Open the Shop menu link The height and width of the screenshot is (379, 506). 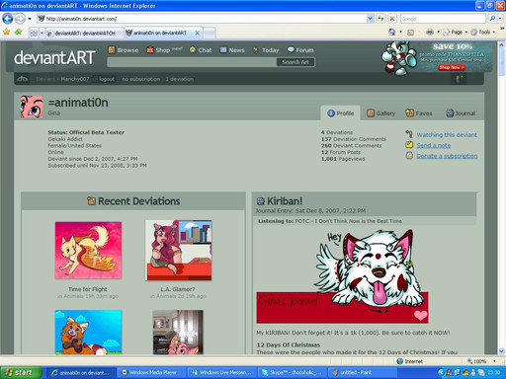coord(164,50)
